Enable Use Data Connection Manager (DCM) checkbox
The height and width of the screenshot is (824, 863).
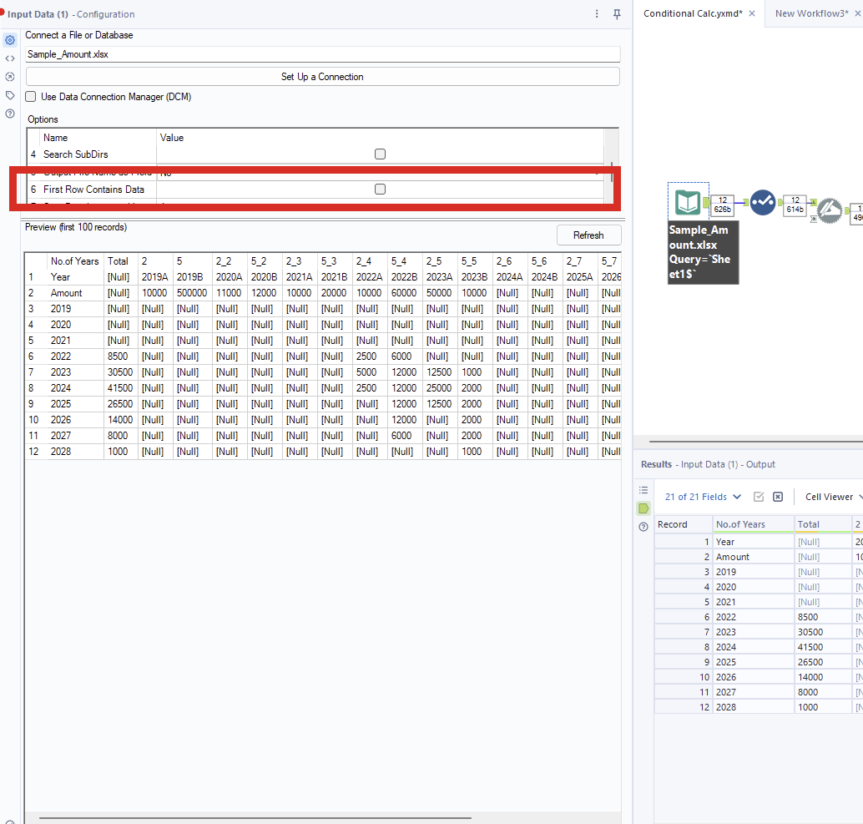click(x=31, y=97)
